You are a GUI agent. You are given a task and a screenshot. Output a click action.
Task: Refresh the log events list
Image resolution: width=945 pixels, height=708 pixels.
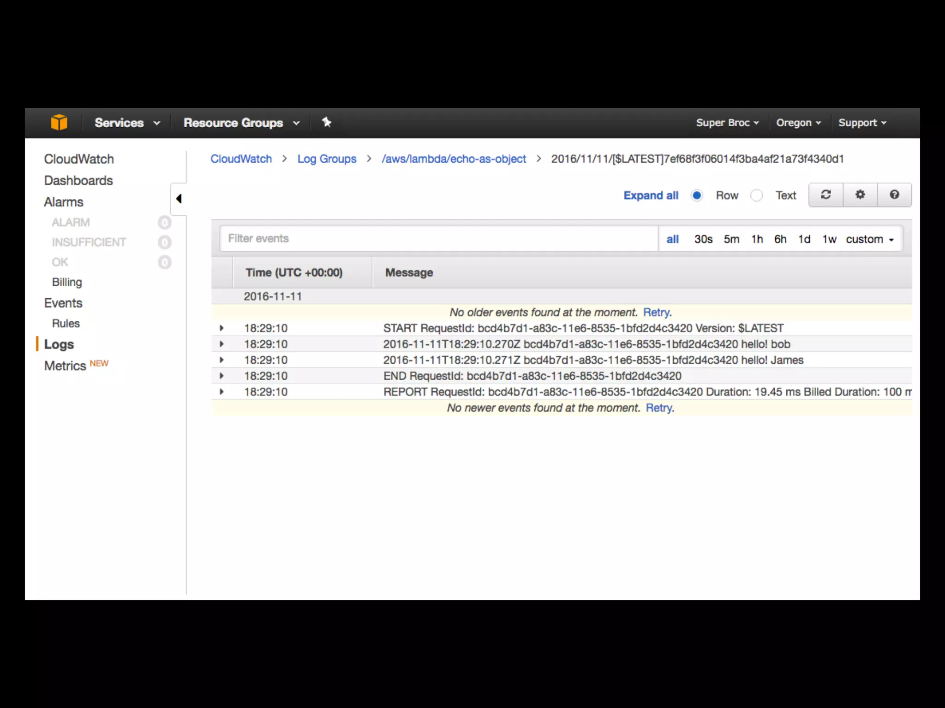826,195
